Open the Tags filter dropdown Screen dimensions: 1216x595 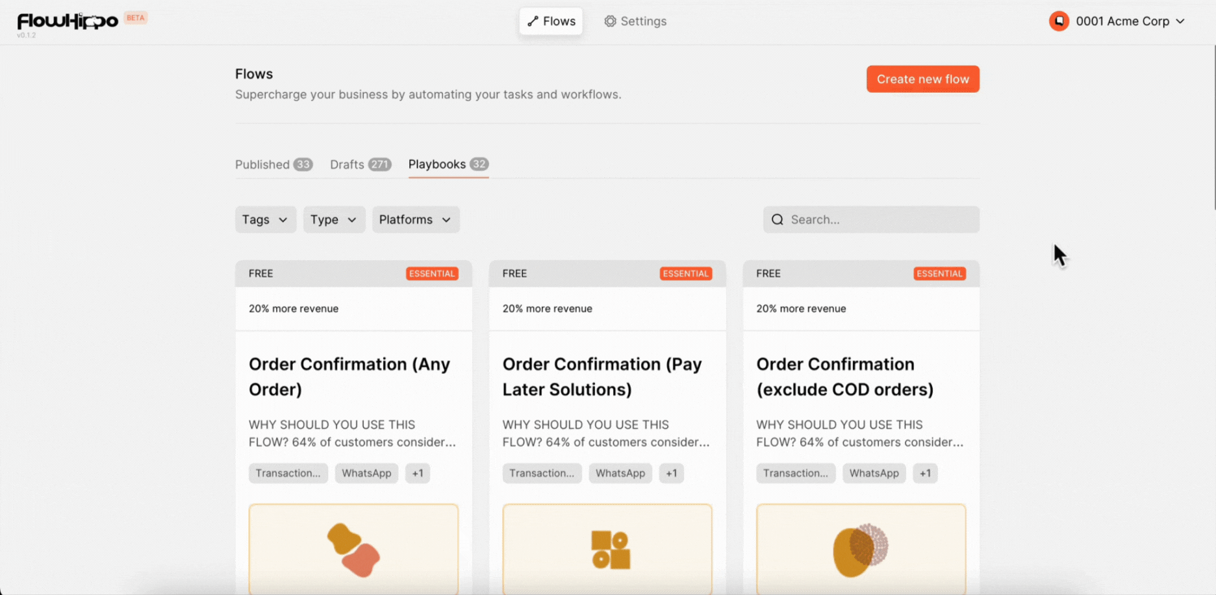266,220
